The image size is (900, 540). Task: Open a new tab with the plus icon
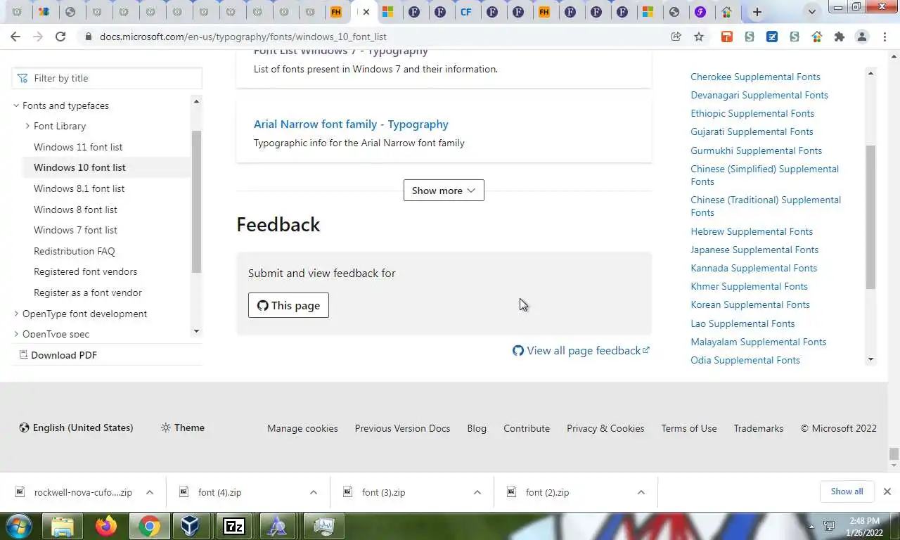coord(757,12)
